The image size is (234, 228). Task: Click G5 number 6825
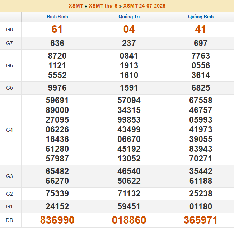point(201,88)
